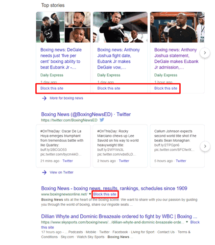Image resolution: width=215 pixels, height=245 pixels.
Task: Click the Floyd Mayweather story thumbnail image
Action: [177, 27]
